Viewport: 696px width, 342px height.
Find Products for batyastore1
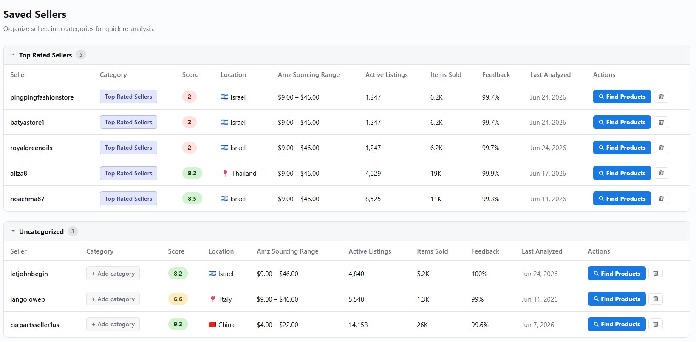point(622,122)
